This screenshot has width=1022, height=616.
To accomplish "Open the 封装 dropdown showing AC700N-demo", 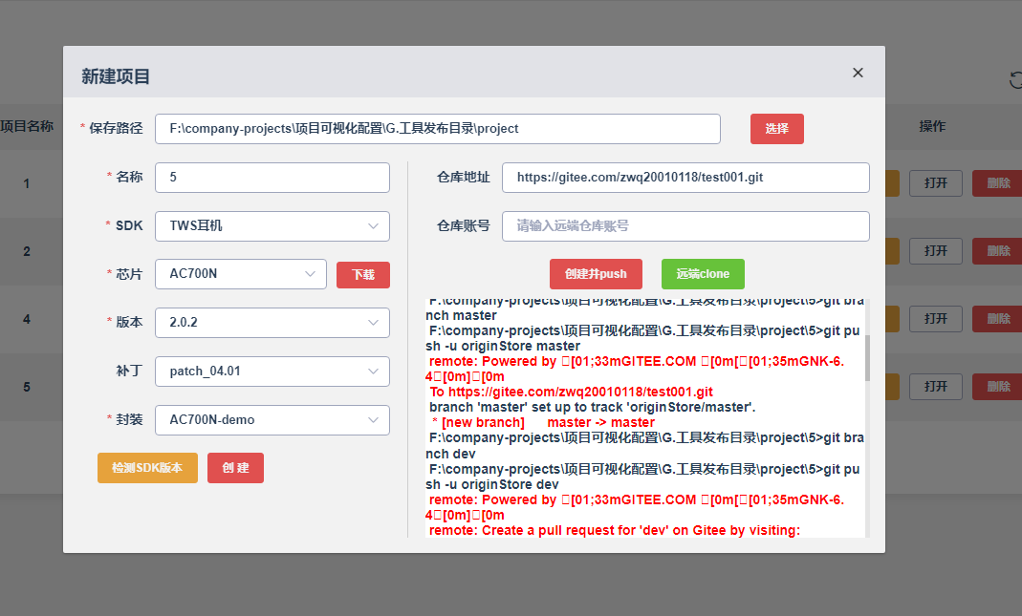I will click(x=272, y=420).
